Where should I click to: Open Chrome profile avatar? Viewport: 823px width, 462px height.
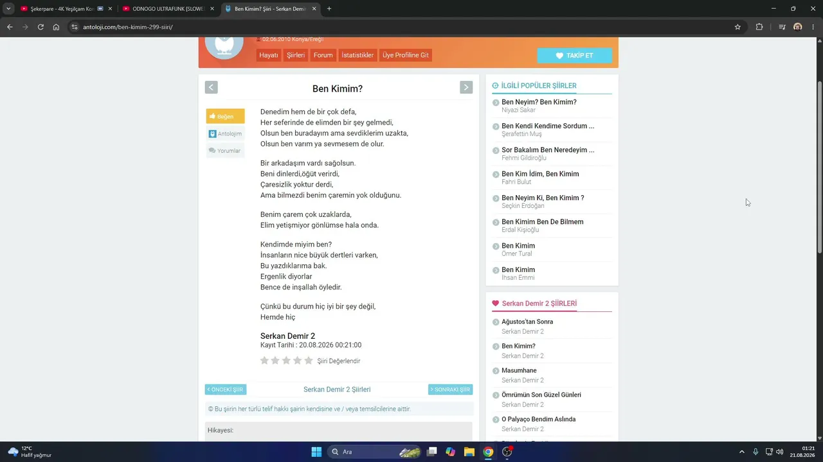coord(798,27)
